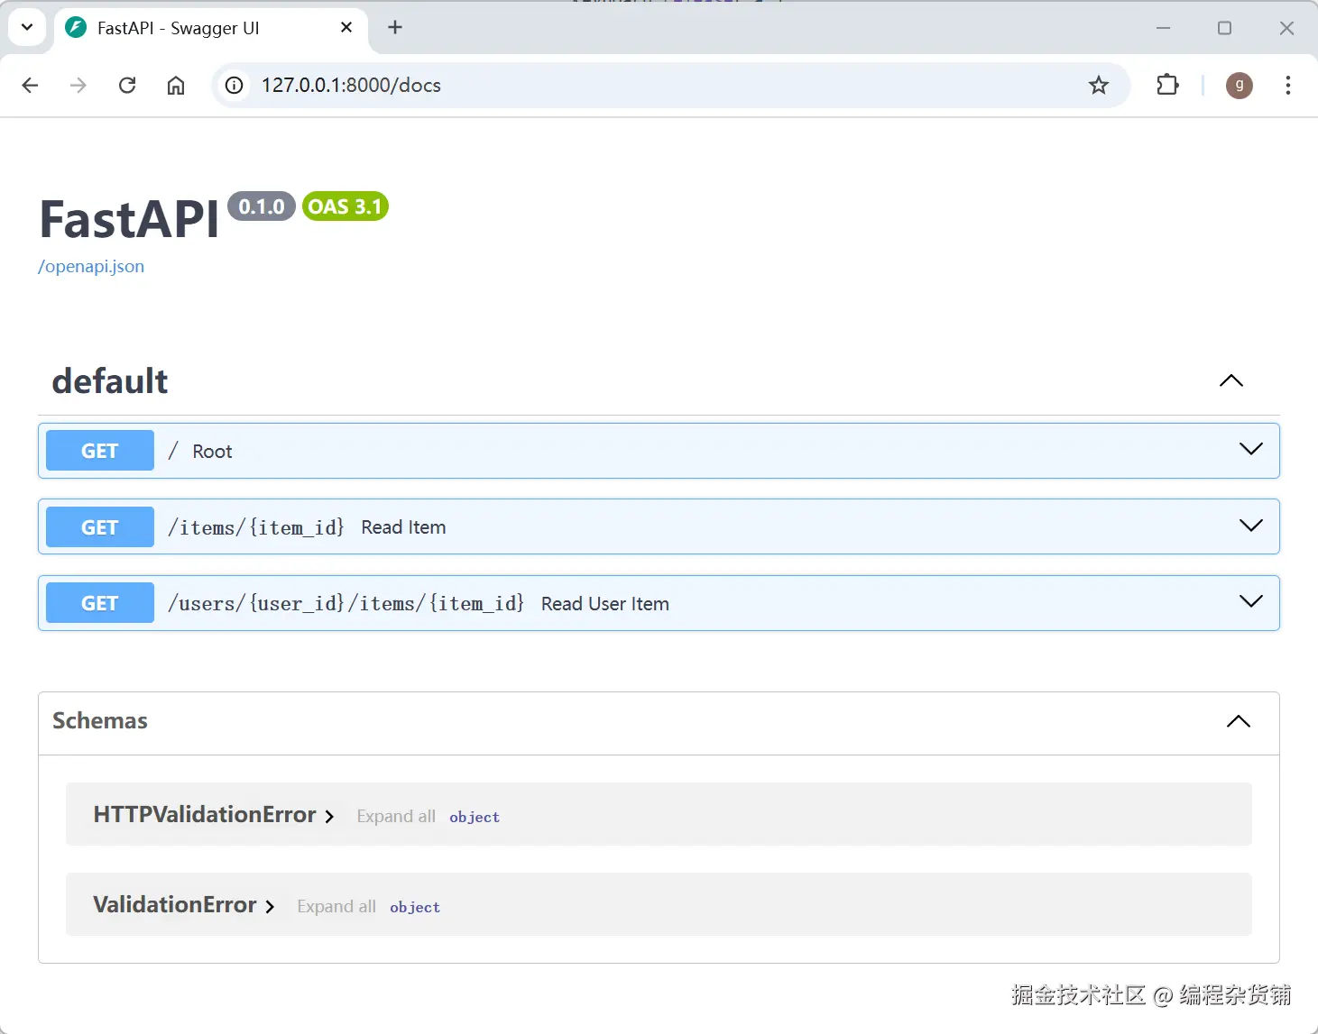
Task: Open the Chrome three-dot menu
Action: tap(1287, 85)
